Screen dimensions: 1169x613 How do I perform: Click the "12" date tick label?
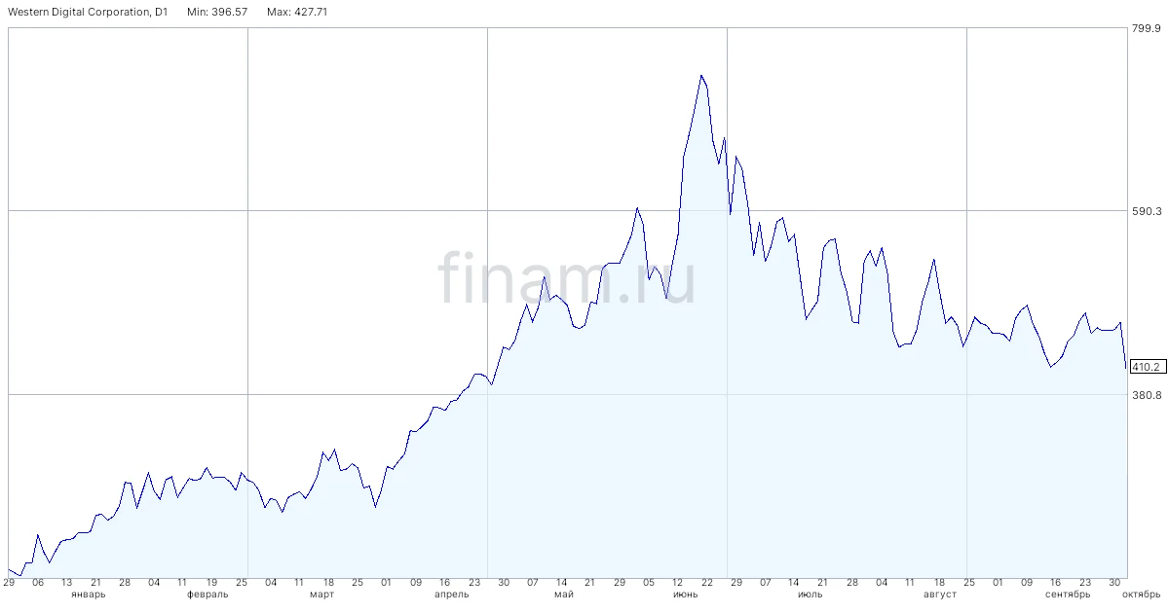(678, 582)
